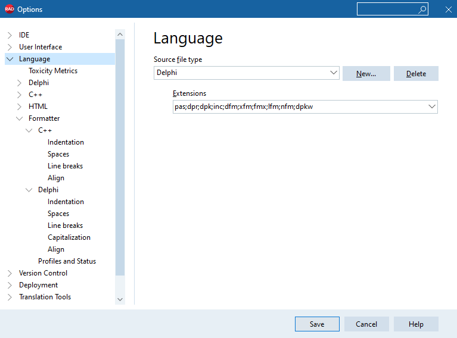This screenshot has height=338, width=457.
Task: Open Indentation under Formatter C++
Action: pyautogui.click(x=66, y=142)
